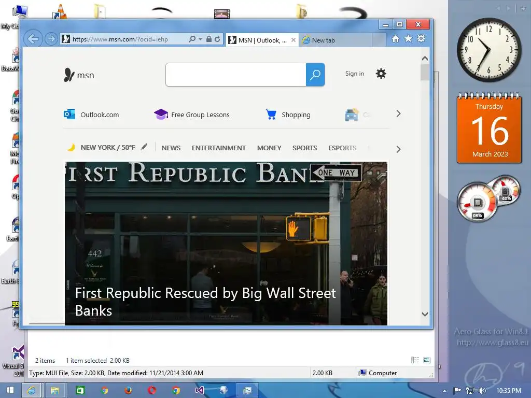Open the NEWS category
Viewport: 531px width, 398px height.
(171, 148)
